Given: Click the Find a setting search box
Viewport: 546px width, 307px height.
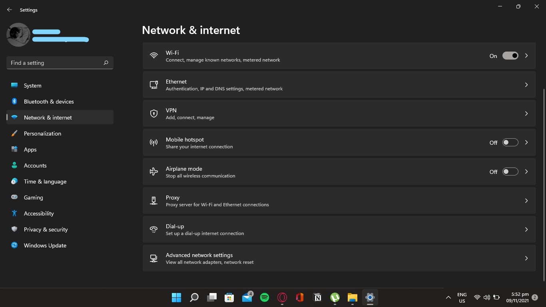Looking at the screenshot, I should tap(60, 63).
